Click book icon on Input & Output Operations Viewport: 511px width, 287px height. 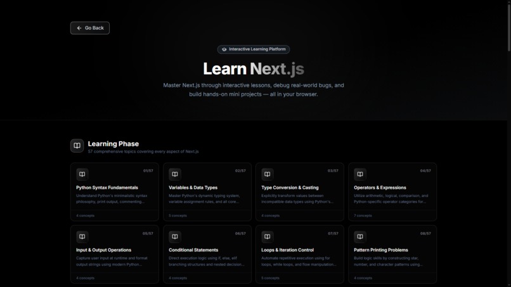(82, 237)
